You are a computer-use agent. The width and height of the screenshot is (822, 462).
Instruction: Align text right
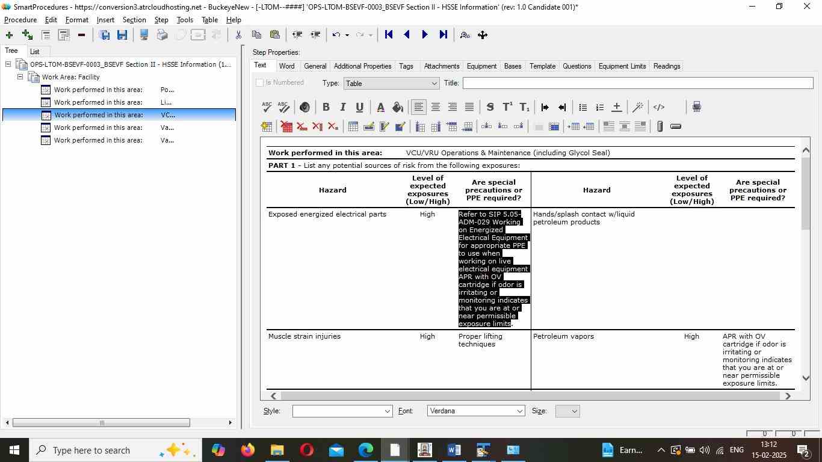point(452,107)
